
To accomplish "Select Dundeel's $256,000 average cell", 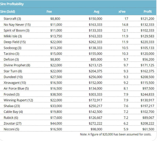I will click(96, 77).
